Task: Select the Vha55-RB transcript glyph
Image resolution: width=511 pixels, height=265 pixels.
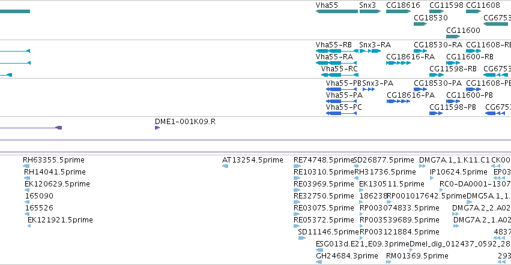Action: (337, 51)
